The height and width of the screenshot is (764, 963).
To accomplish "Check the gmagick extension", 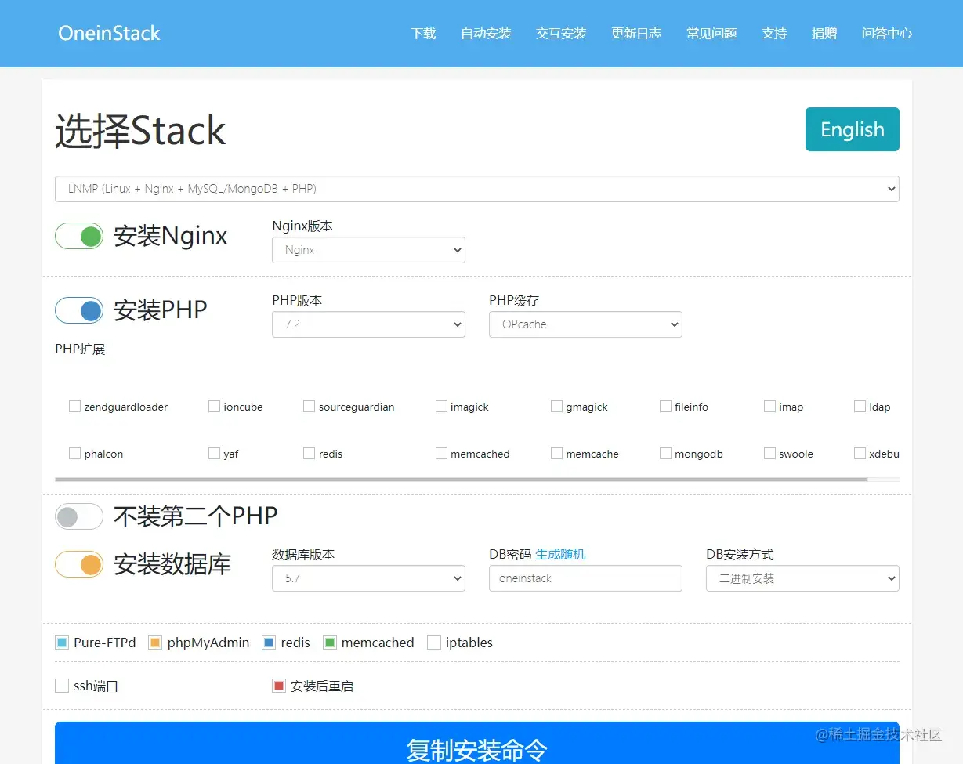I will 556,407.
